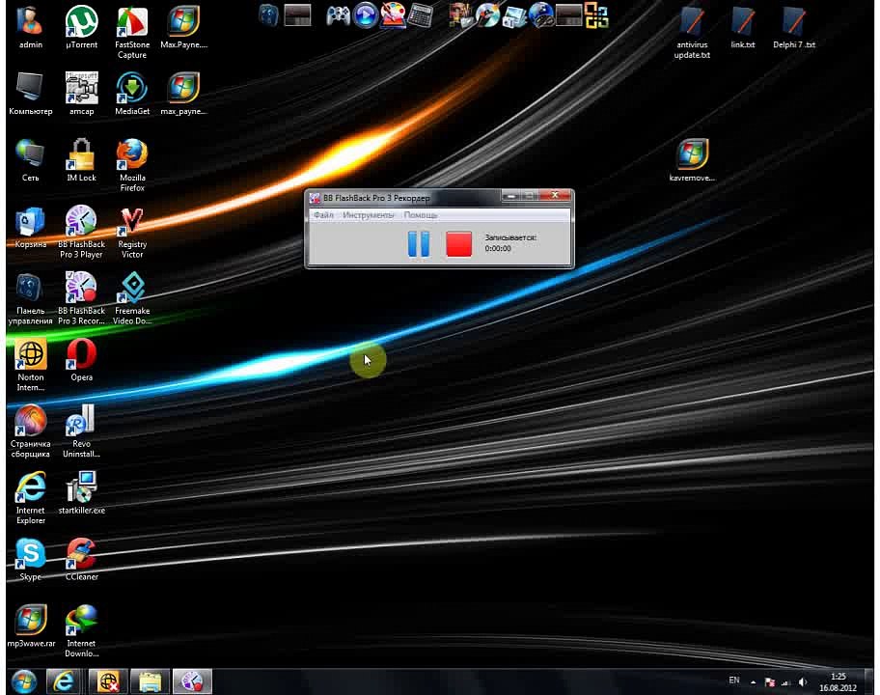Screen dimensions: 880x695
Task: Close the BB FlashBack Pro 3 Рекордер window
Action: pos(555,195)
